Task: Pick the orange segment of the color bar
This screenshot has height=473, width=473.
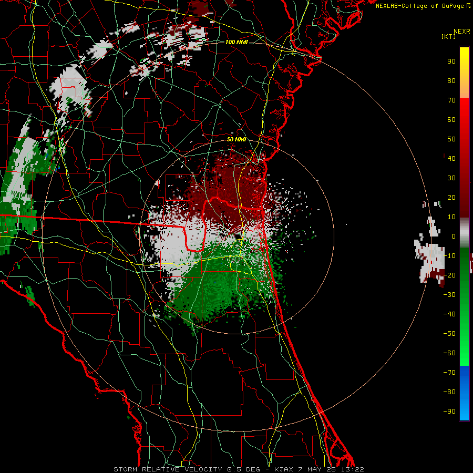Action: [x=464, y=89]
